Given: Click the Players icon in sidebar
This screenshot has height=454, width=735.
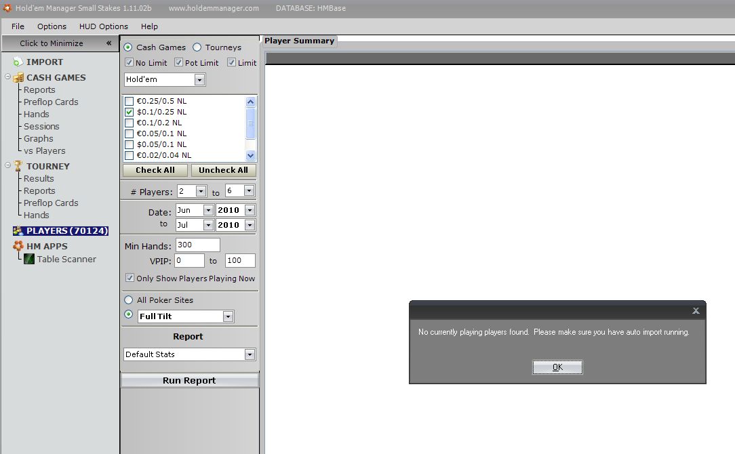Looking at the screenshot, I should (x=18, y=231).
